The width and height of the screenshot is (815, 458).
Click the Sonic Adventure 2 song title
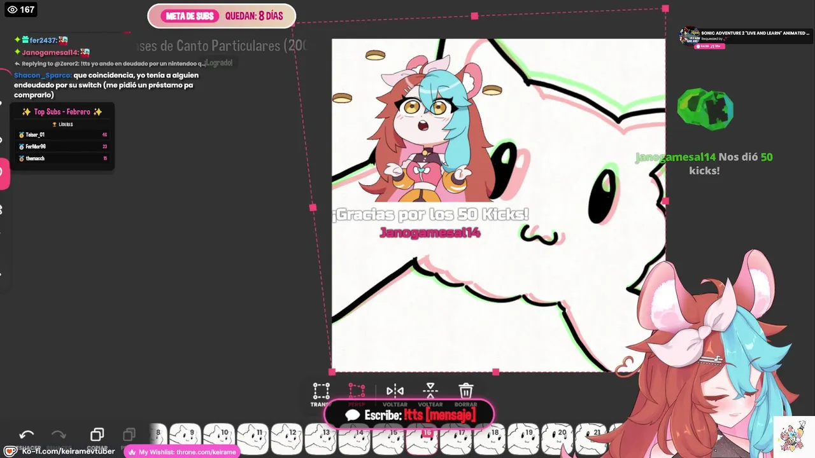pyautogui.click(x=755, y=32)
